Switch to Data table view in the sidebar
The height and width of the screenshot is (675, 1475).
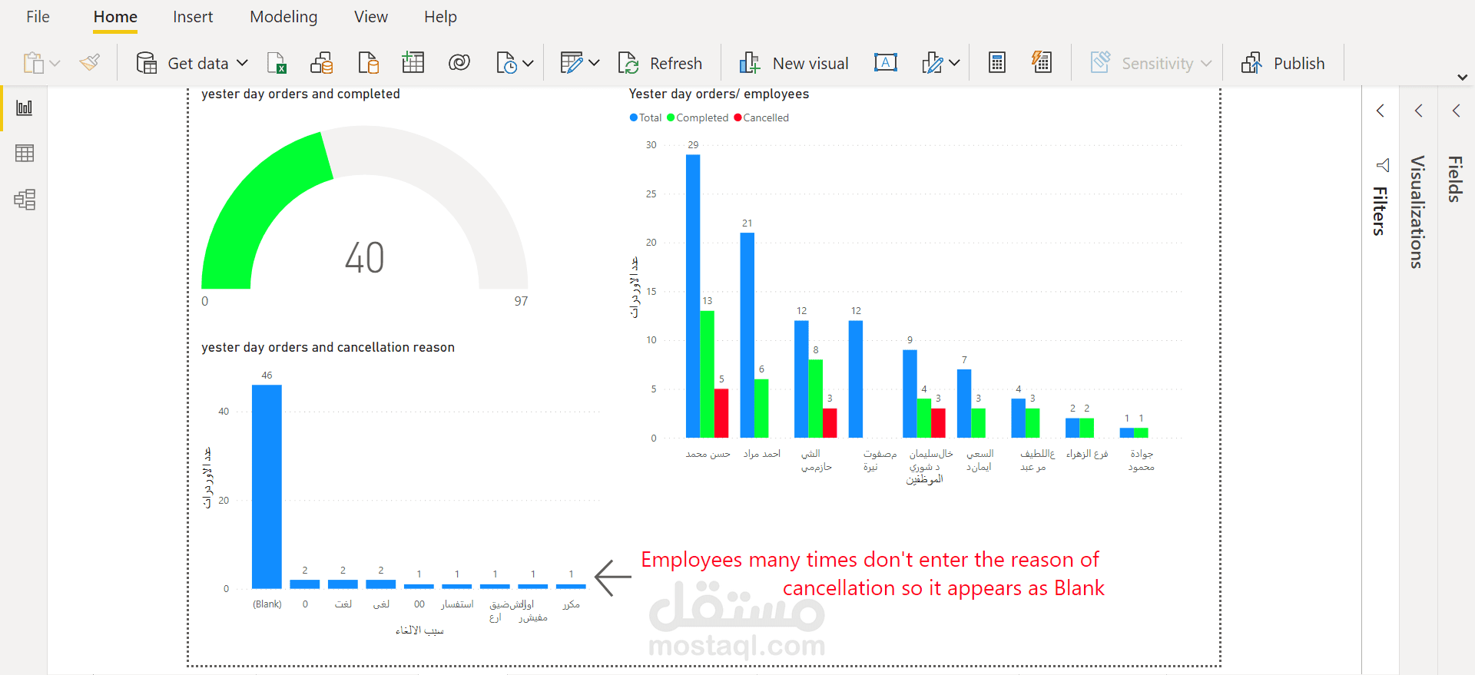point(25,154)
